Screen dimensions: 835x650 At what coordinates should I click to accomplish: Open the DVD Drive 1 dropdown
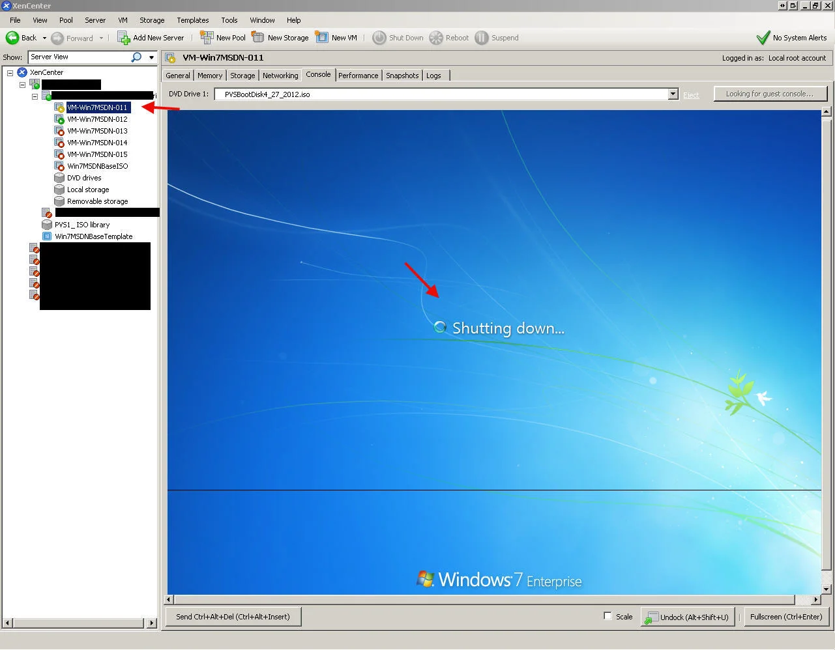point(673,94)
